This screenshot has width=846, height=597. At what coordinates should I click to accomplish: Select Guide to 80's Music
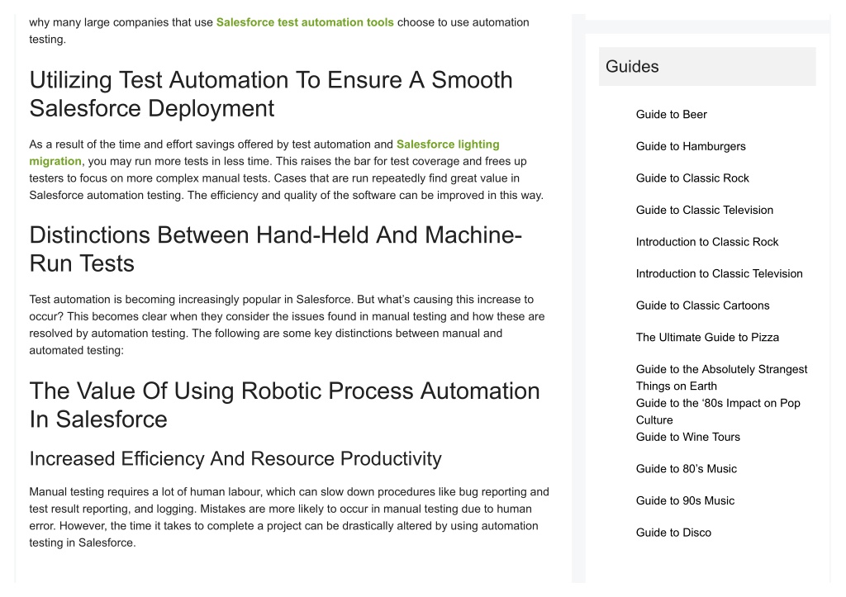(687, 469)
